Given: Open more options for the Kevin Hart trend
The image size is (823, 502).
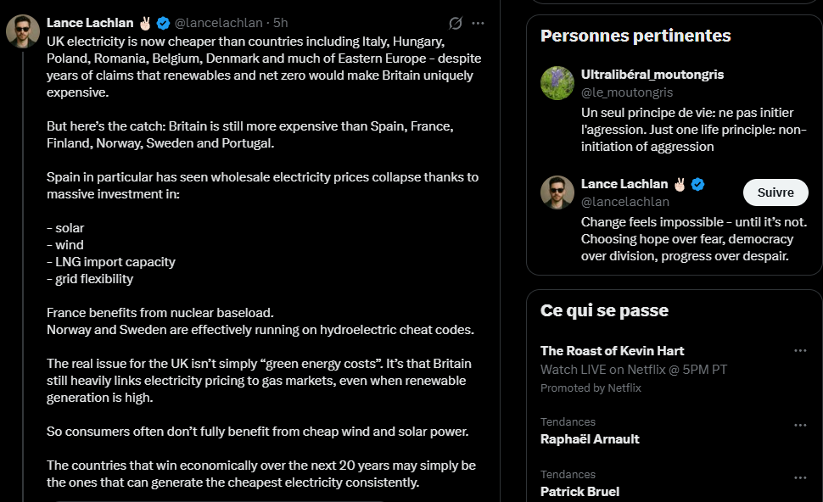Looking at the screenshot, I should pyautogui.click(x=800, y=350).
